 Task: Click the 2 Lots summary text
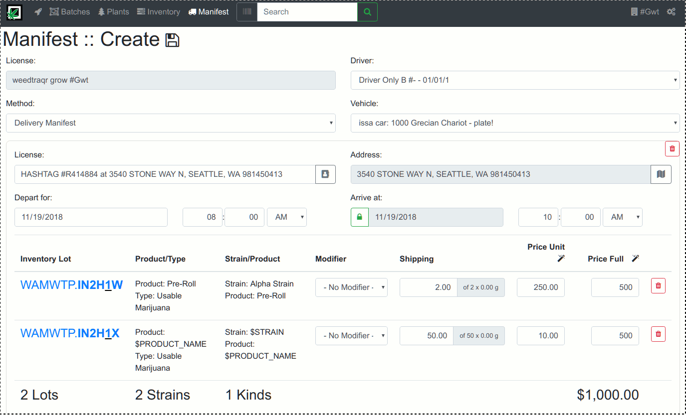click(39, 395)
